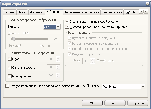The image size is (151, 109).
Task: Click the Отмена button
Action: coord(115,103)
